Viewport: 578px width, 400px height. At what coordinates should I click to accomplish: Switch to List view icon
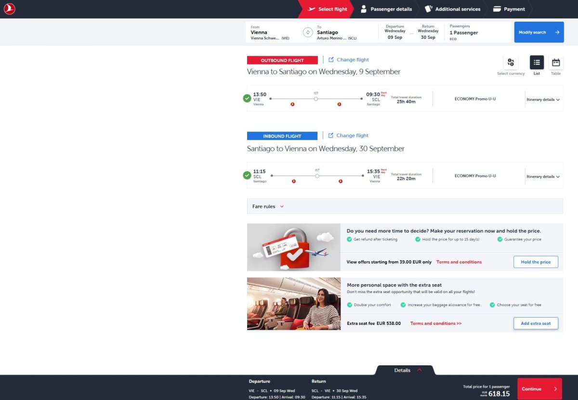(x=537, y=63)
